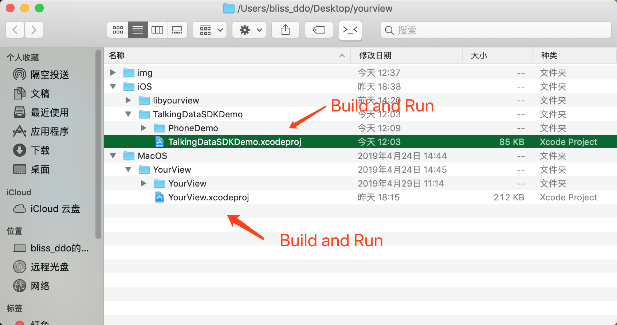Select the TalkingDataSDKDemo.xcodeproj file name
Viewport: 617px width, 325px height.
[x=235, y=142]
